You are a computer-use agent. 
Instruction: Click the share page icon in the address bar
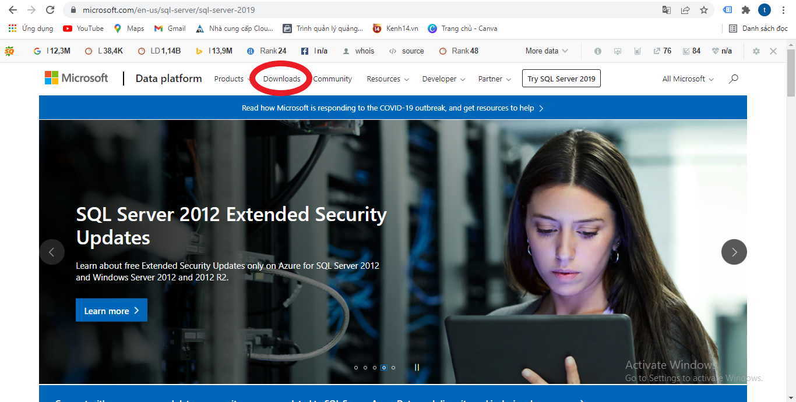point(685,10)
